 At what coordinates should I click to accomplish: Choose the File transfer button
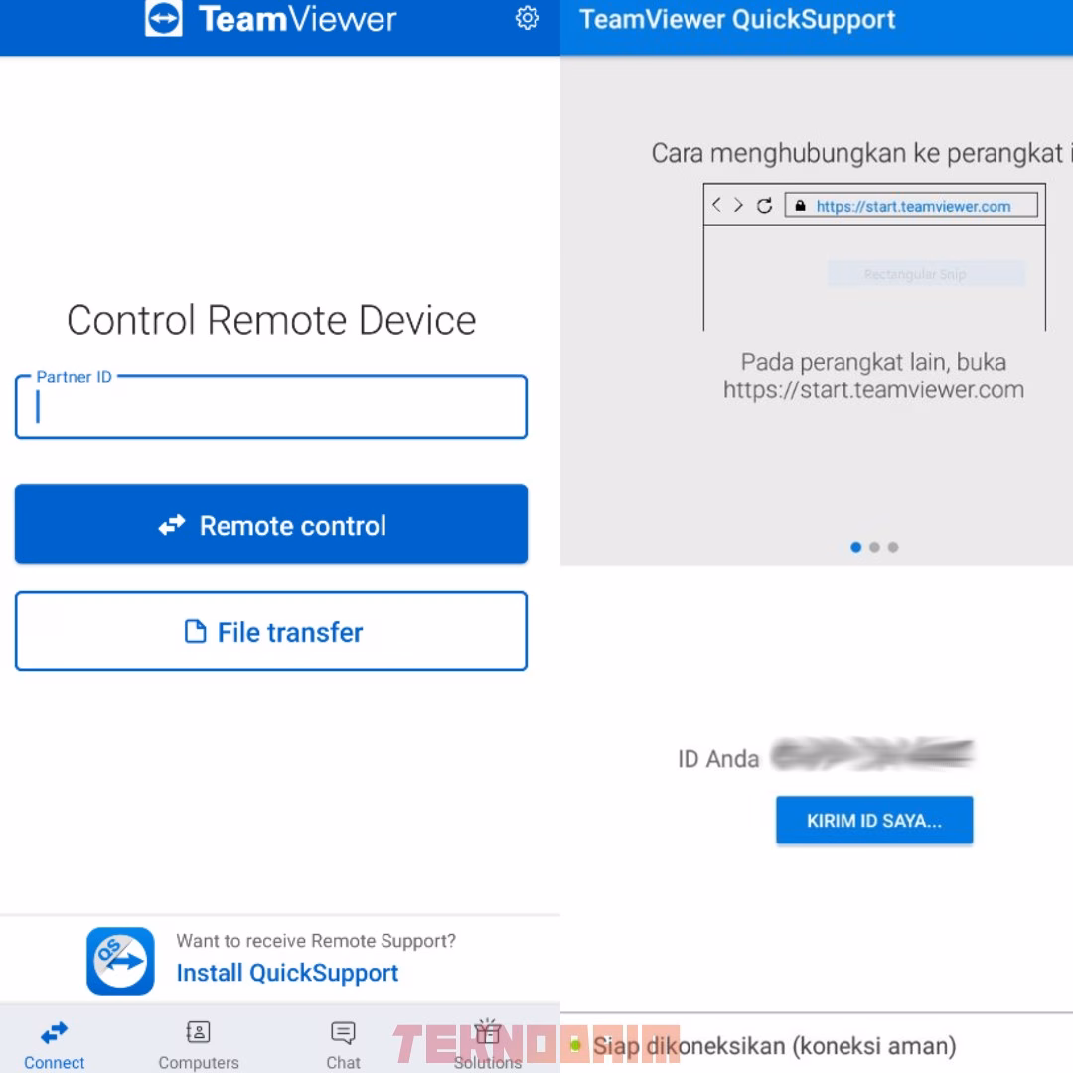pyautogui.click(x=271, y=631)
